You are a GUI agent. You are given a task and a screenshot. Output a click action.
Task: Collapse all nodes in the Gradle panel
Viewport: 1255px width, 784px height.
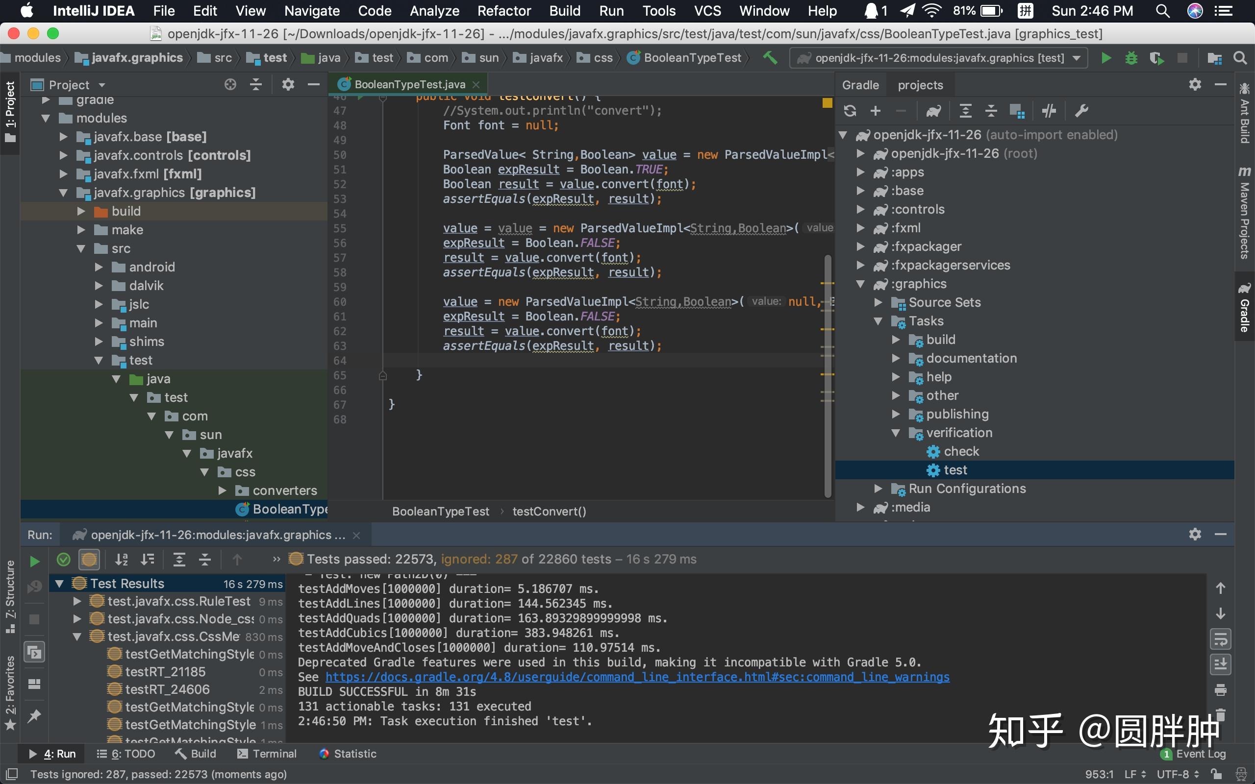pos(990,110)
